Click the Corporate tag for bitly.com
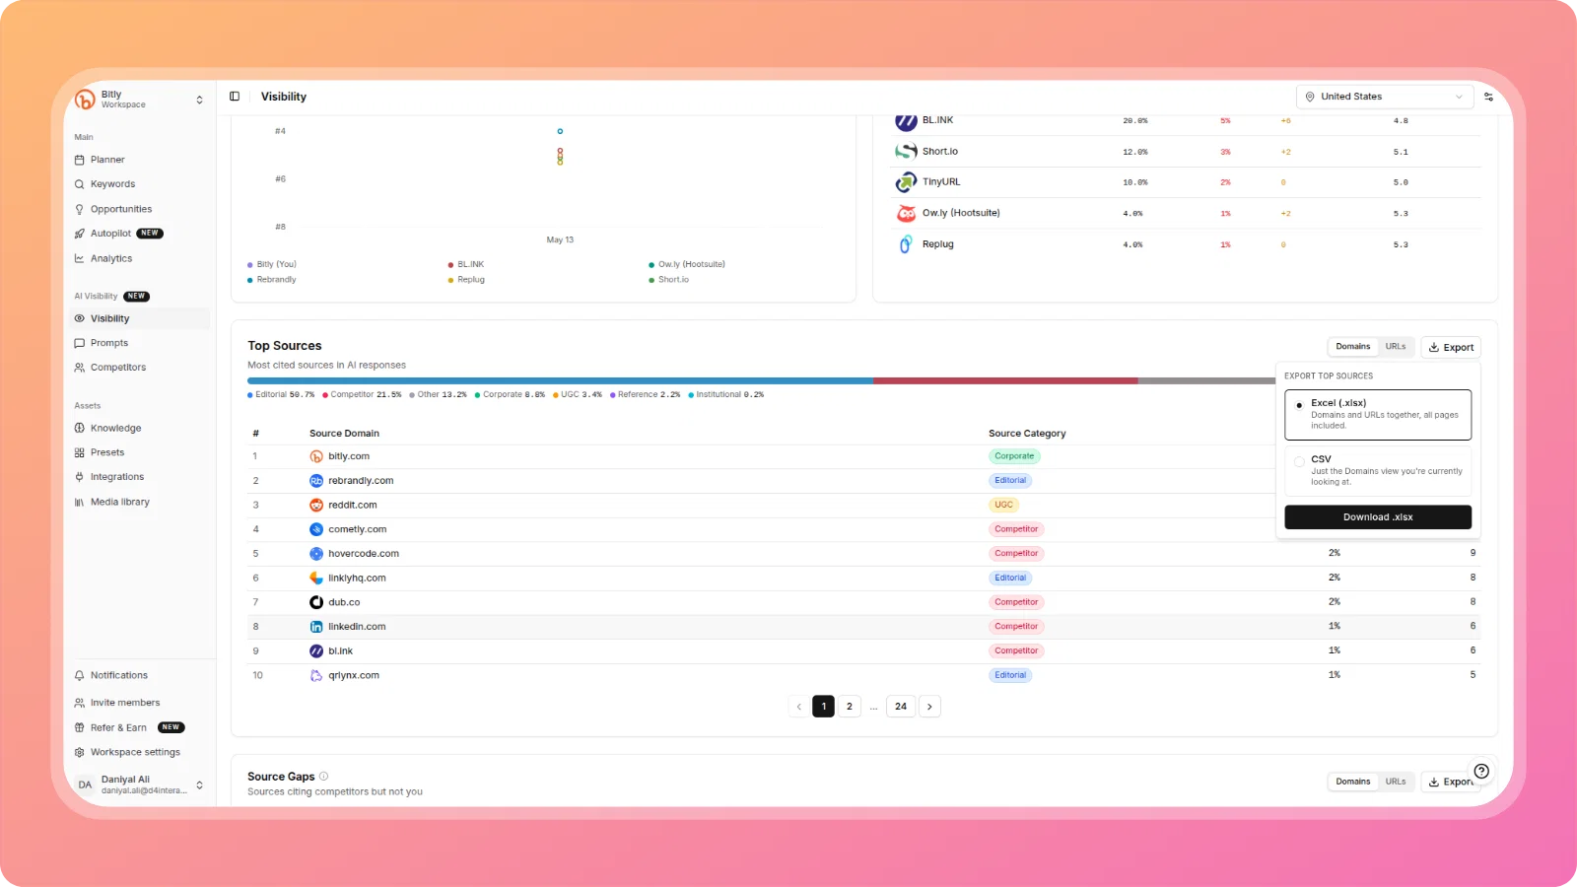Screen dimensions: 1577x887 (x=1014, y=456)
